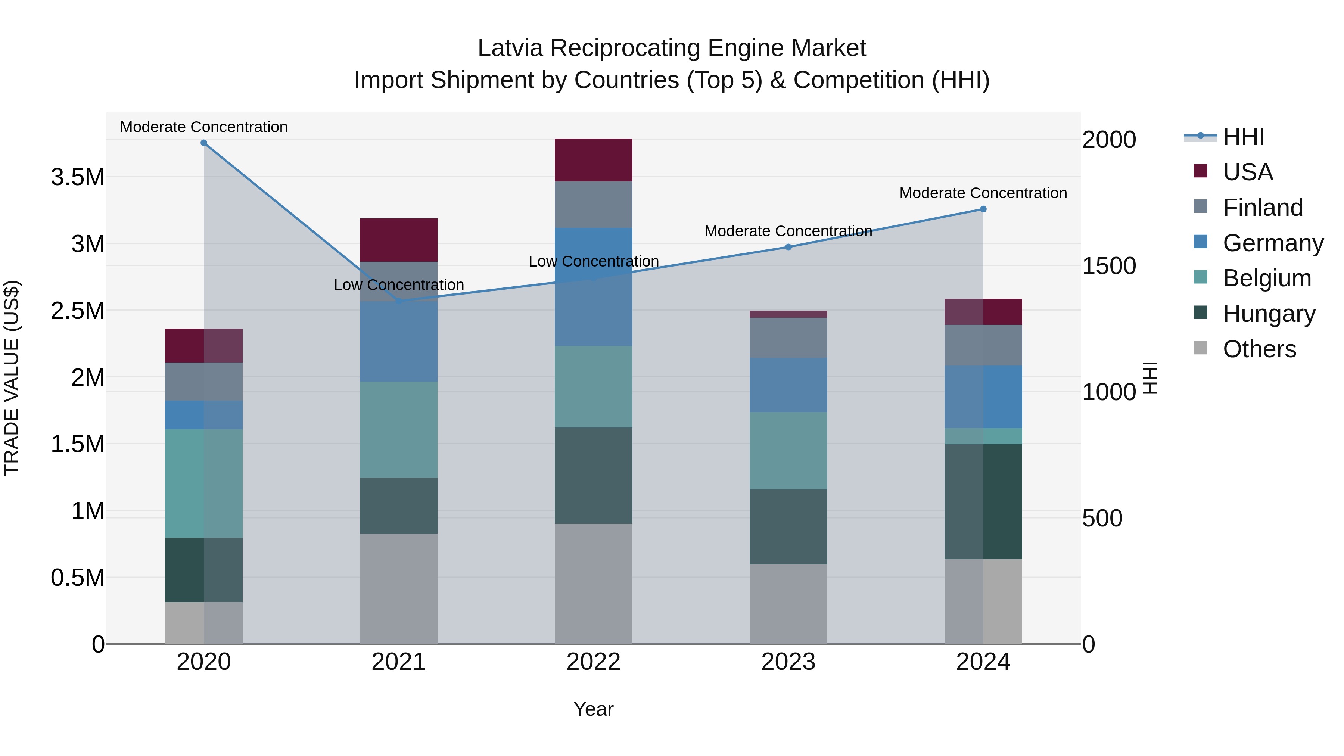Image resolution: width=1344 pixels, height=756 pixels.
Task: Click the 2023 x-axis label
Action: coord(788,662)
